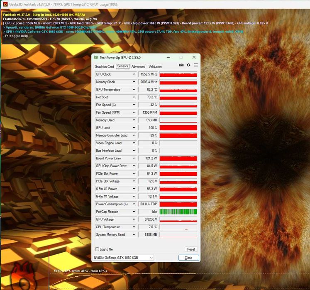The image size is (310, 290).
Task: Open the System Memory Used dropdown
Action: click(x=134, y=235)
